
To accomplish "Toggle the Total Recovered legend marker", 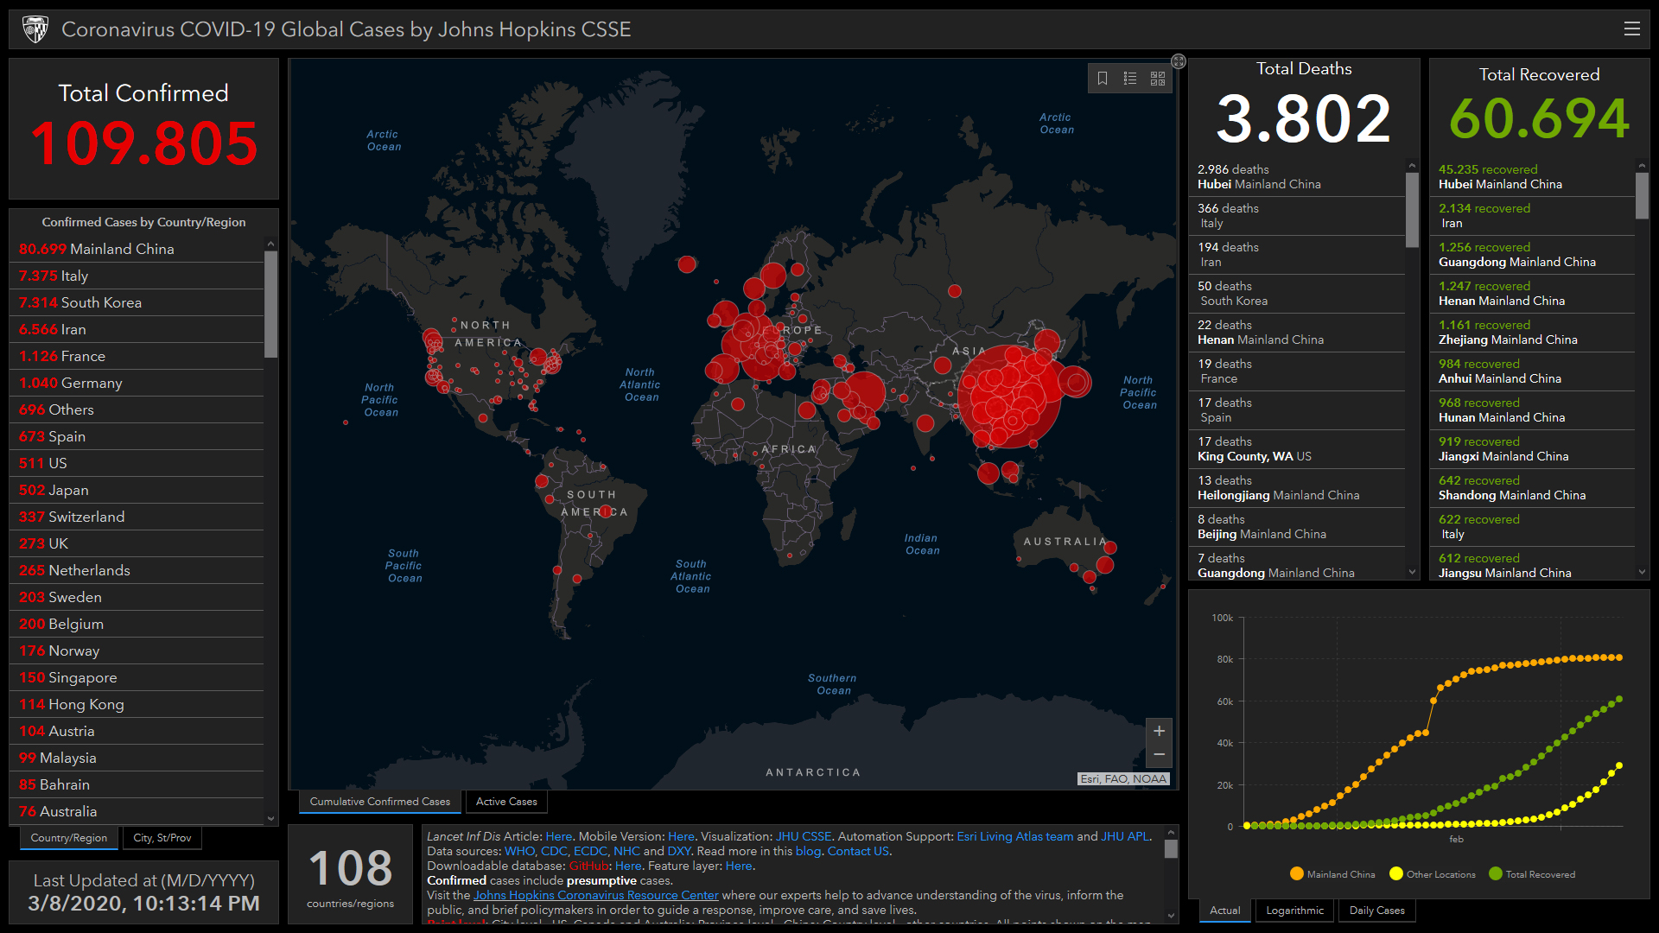I will [1496, 873].
